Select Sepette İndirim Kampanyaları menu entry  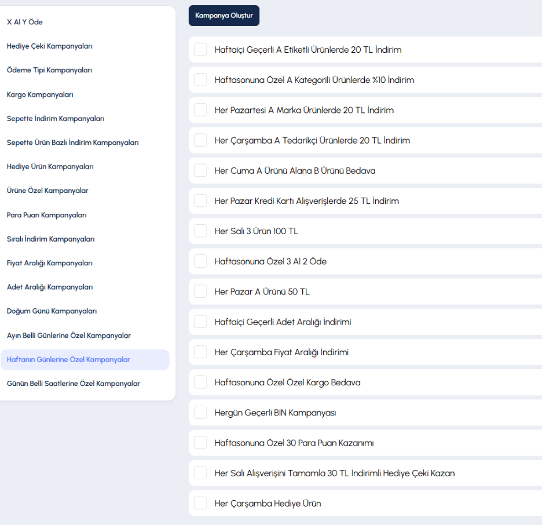[x=56, y=119]
